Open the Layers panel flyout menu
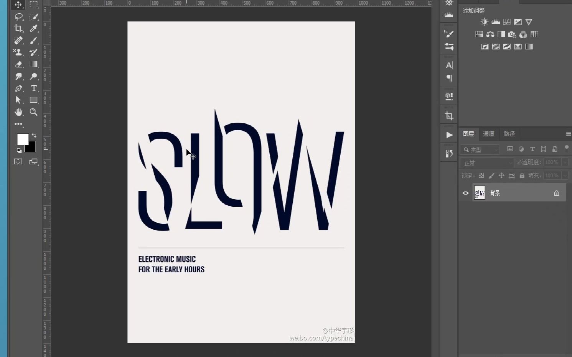Image resolution: width=572 pixels, height=357 pixels. [568, 134]
